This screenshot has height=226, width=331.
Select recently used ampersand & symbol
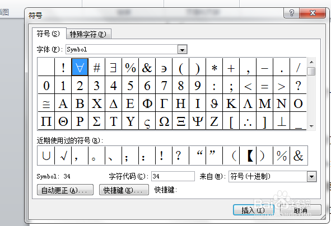(x=299, y=156)
